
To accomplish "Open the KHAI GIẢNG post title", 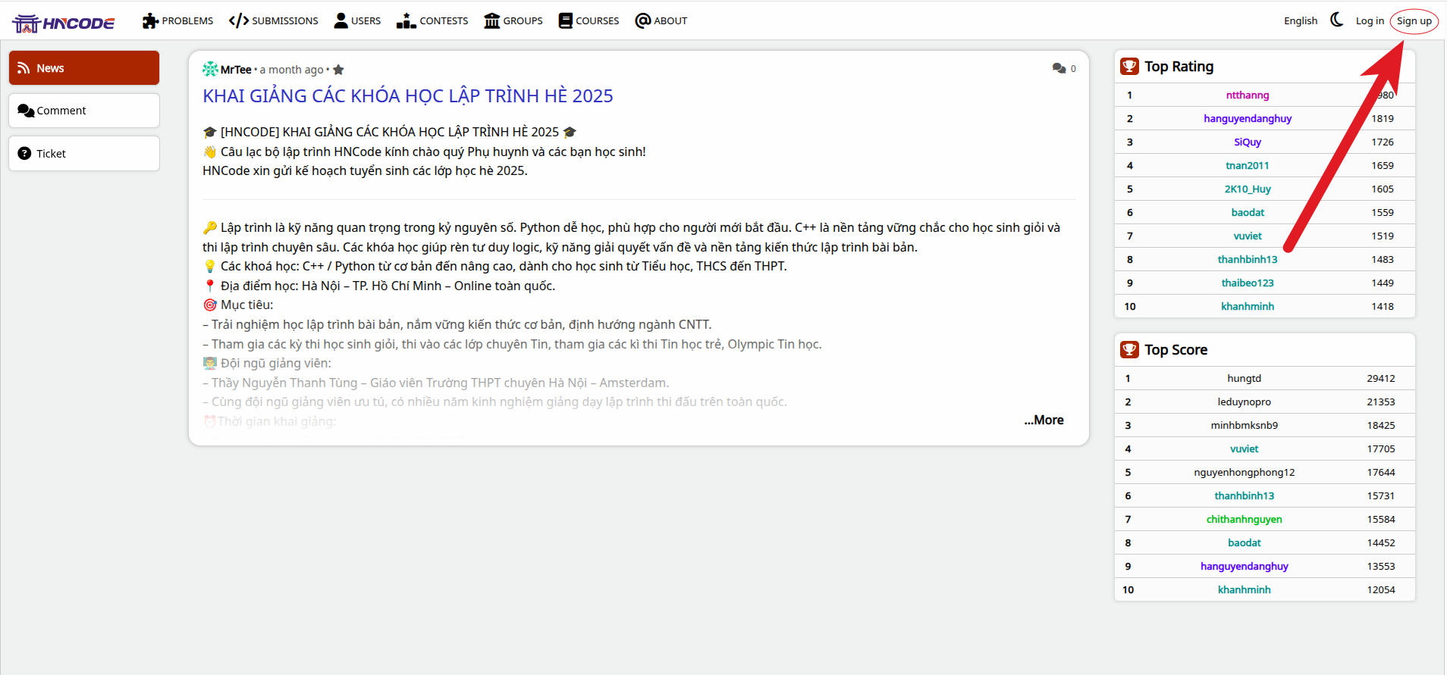I will coord(408,96).
